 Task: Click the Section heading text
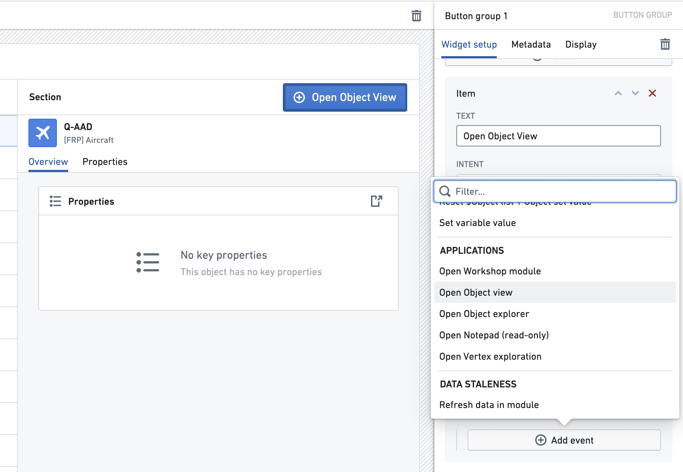(x=45, y=97)
